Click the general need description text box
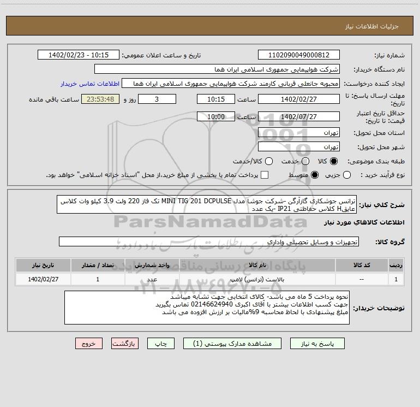This screenshot has width=420, height=407. (207, 204)
